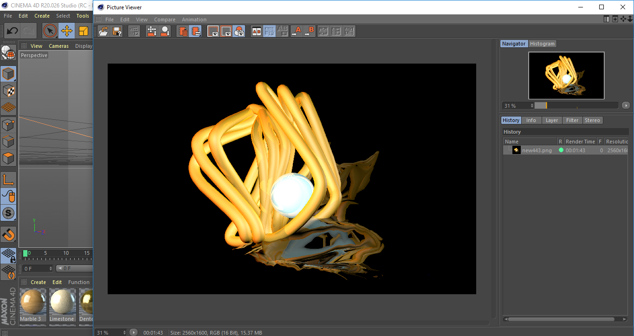Toggle the S snap enable icon

pyautogui.click(x=8, y=213)
